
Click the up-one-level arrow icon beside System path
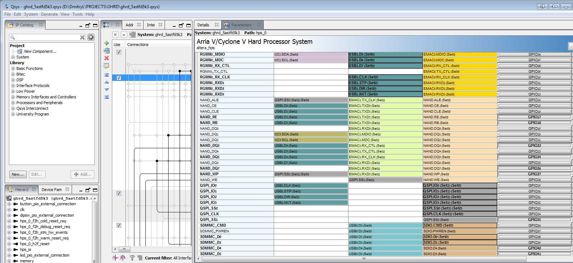tap(124, 35)
